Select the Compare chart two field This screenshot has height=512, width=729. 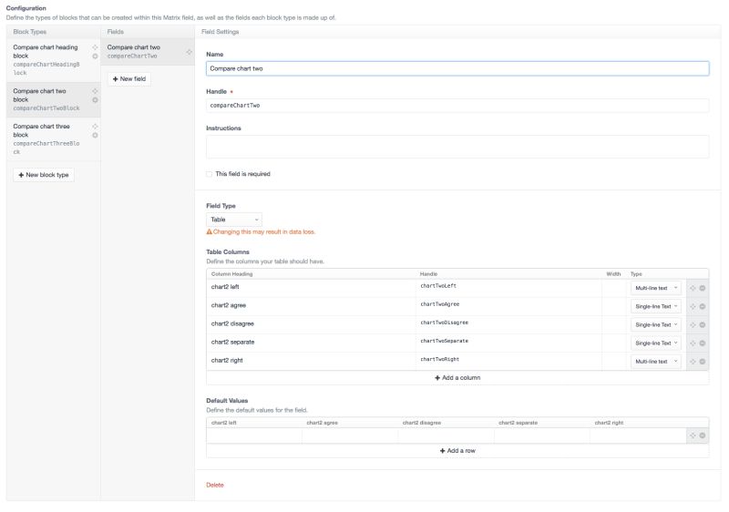click(x=148, y=52)
